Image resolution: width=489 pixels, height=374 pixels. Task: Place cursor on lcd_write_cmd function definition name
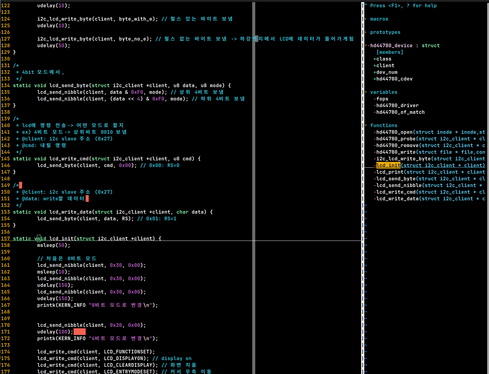(x=69, y=159)
